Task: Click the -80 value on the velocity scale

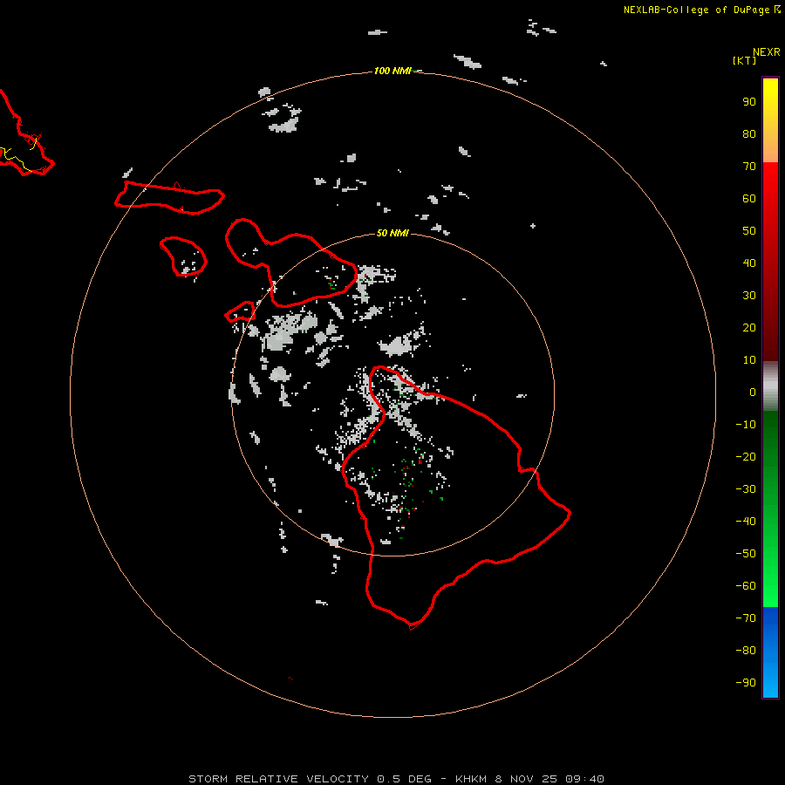Action: click(x=746, y=651)
